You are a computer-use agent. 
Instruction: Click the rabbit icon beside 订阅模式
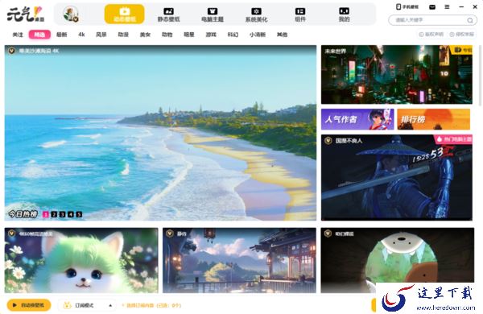pos(67,305)
